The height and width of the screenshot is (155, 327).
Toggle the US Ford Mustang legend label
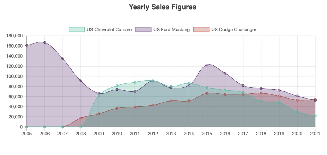(171, 30)
